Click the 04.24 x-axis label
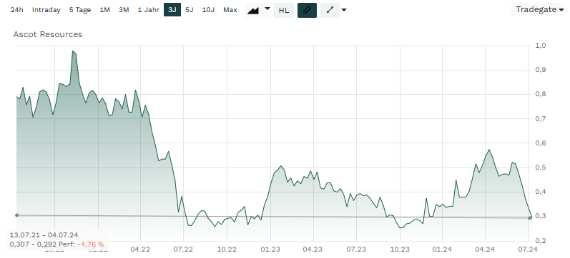 [x=486, y=249]
